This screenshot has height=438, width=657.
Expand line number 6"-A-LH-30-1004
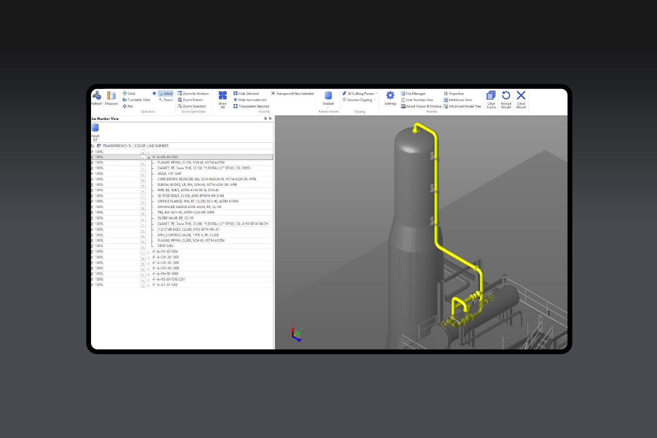pos(149,252)
